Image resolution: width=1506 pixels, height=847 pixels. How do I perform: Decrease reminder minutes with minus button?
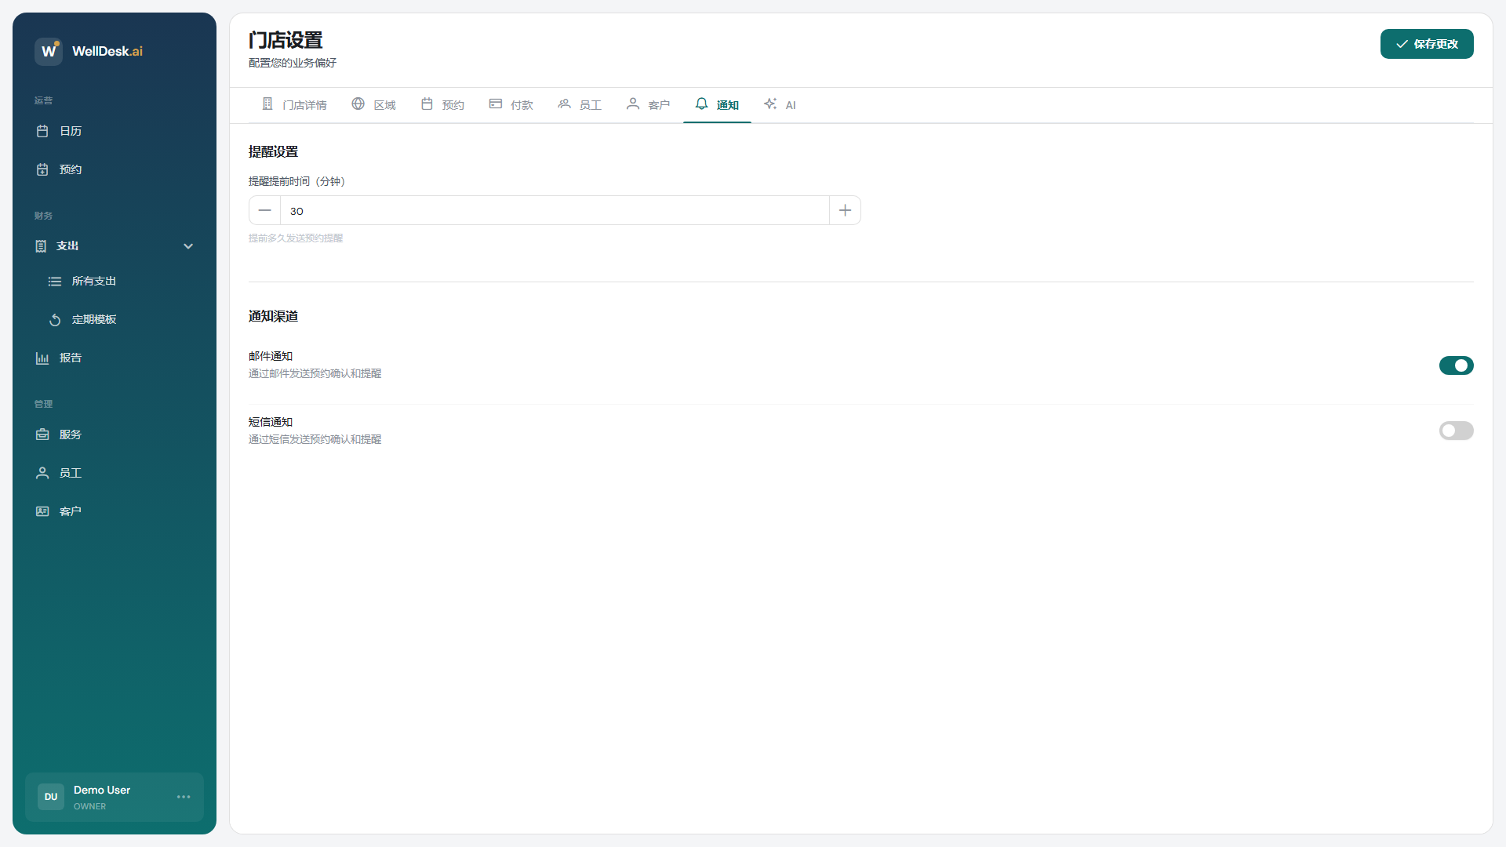click(264, 210)
